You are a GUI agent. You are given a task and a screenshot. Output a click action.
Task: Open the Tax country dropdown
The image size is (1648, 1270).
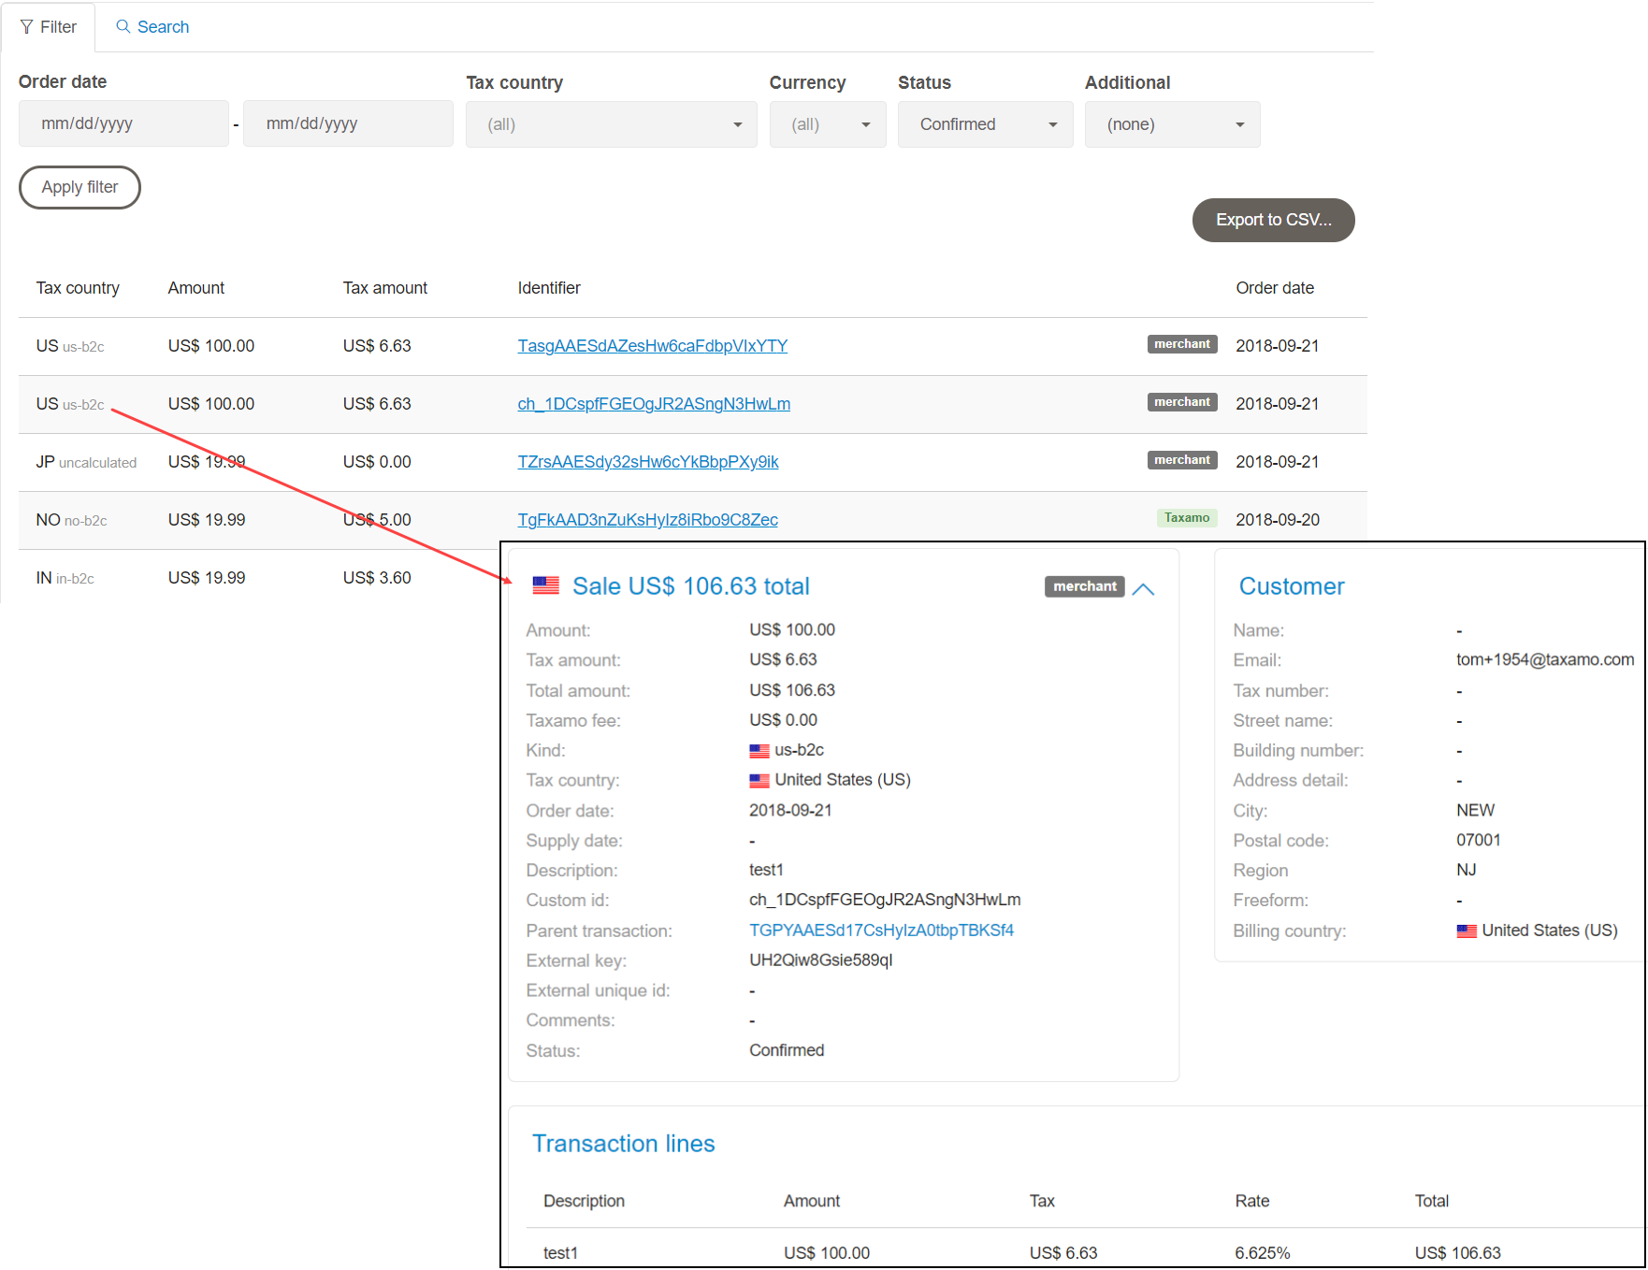click(612, 124)
